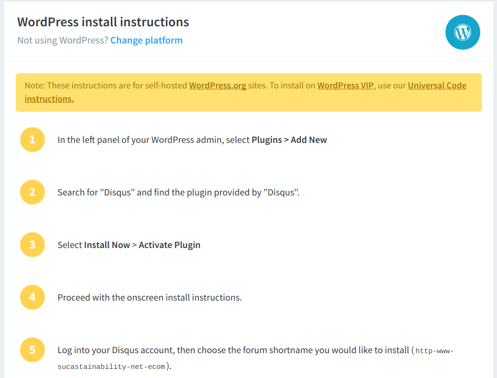The image size is (497, 378).
Task: Select the step 2 numbered circle
Action: click(32, 192)
